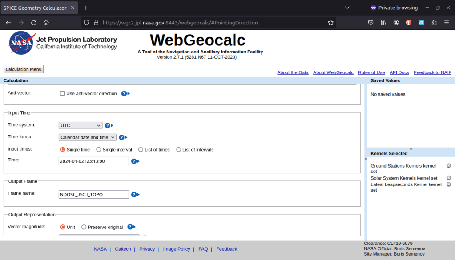Open the About the Data link
Viewport: 455px width, 260px height.
pyautogui.click(x=293, y=72)
